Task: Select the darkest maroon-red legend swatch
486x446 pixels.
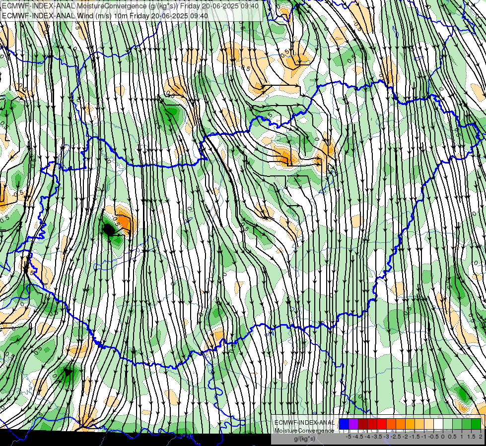Action: pyautogui.click(x=363, y=424)
